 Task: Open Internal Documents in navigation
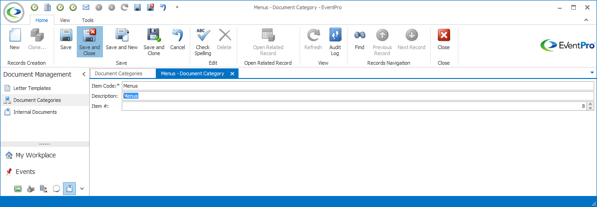pyautogui.click(x=45, y=112)
